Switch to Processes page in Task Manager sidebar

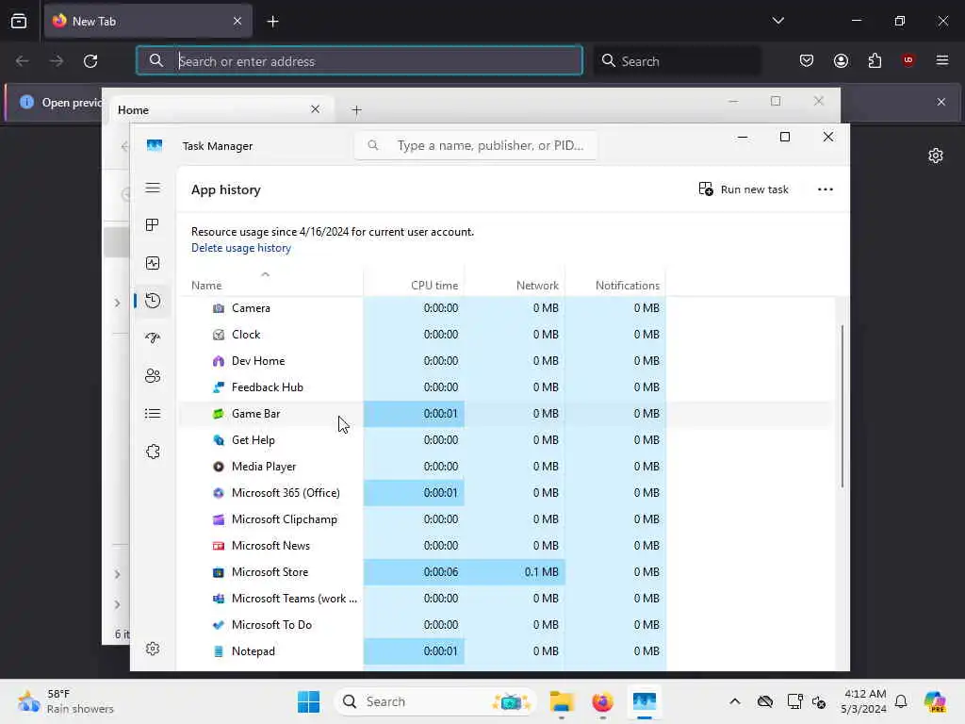[x=153, y=224]
